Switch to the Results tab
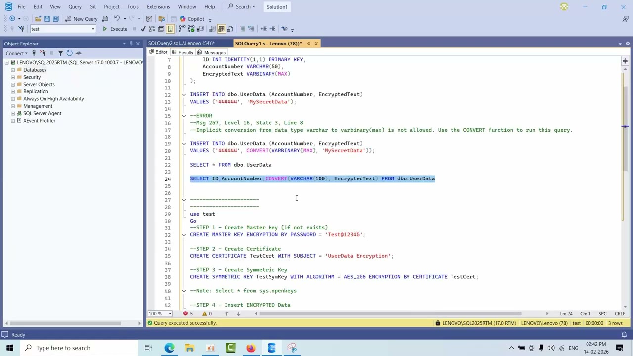Image resolution: width=633 pixels, height=356 pixels. tap(182, 52)
